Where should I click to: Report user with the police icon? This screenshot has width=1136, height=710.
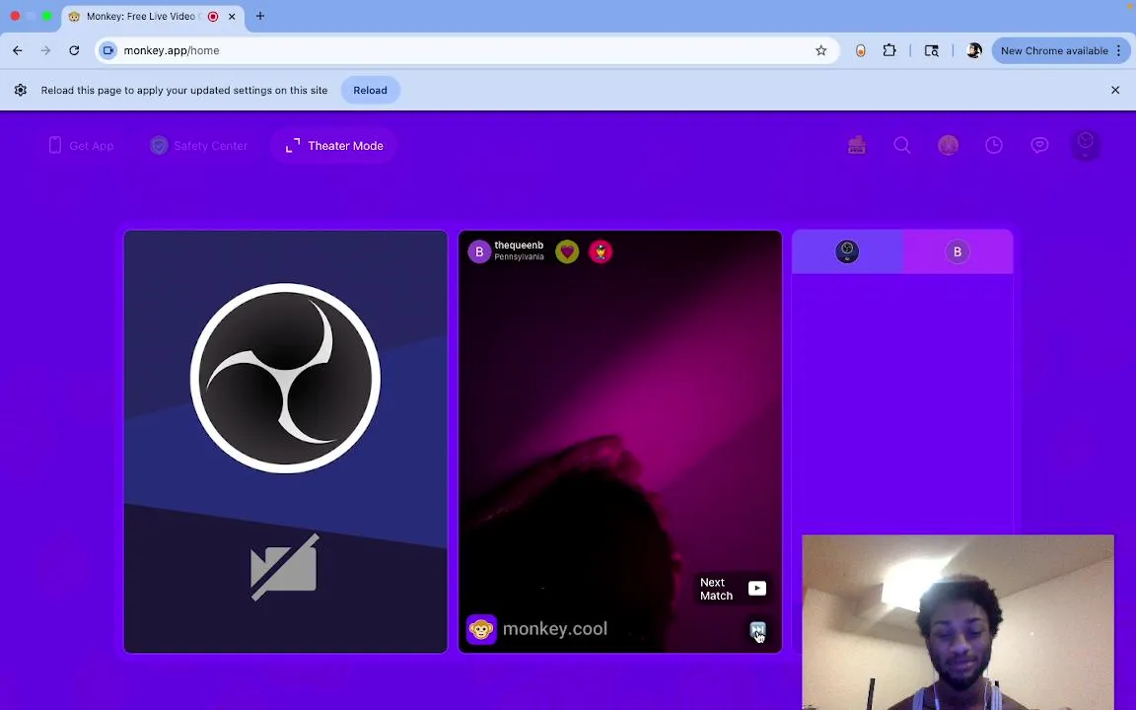(601, 251)
